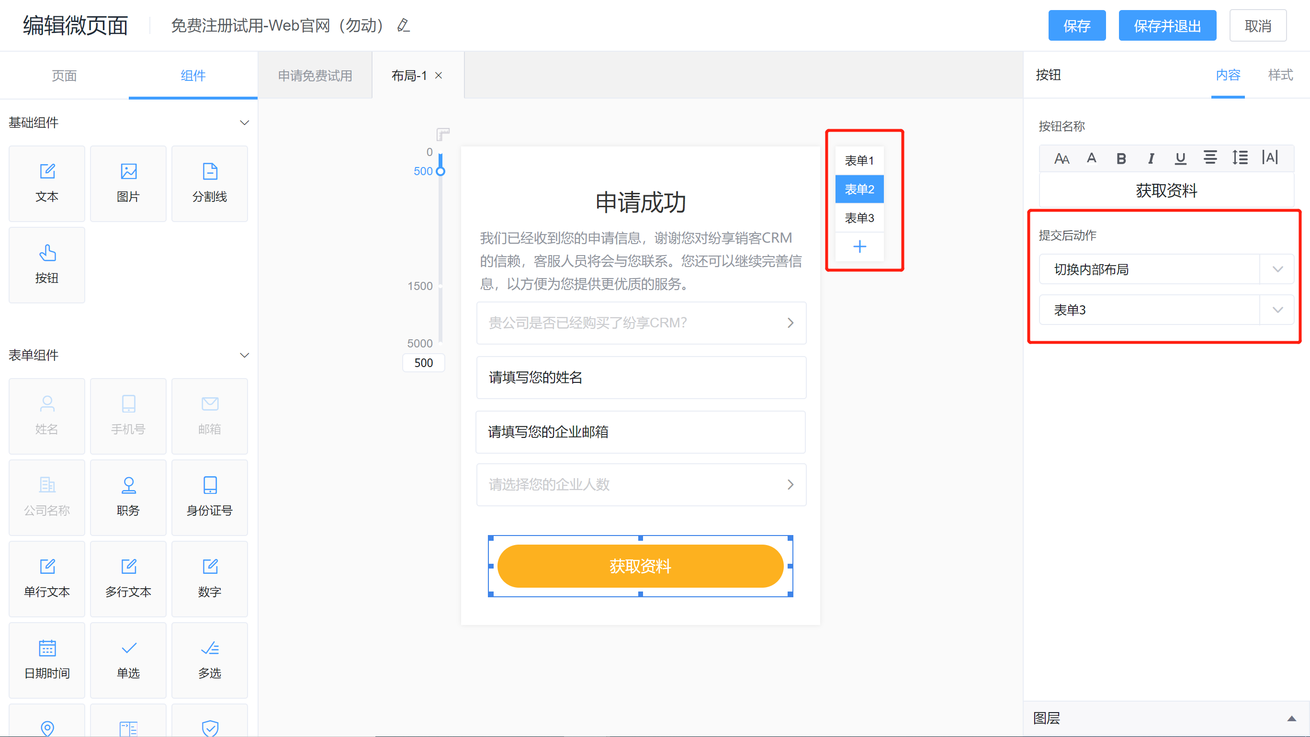Open letter spacing option

coord(1270,157)
